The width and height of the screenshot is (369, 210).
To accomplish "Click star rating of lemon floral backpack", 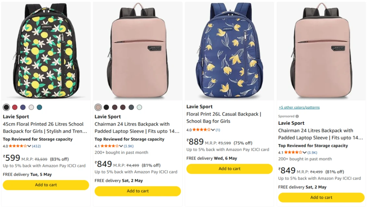I will [18, 146].
